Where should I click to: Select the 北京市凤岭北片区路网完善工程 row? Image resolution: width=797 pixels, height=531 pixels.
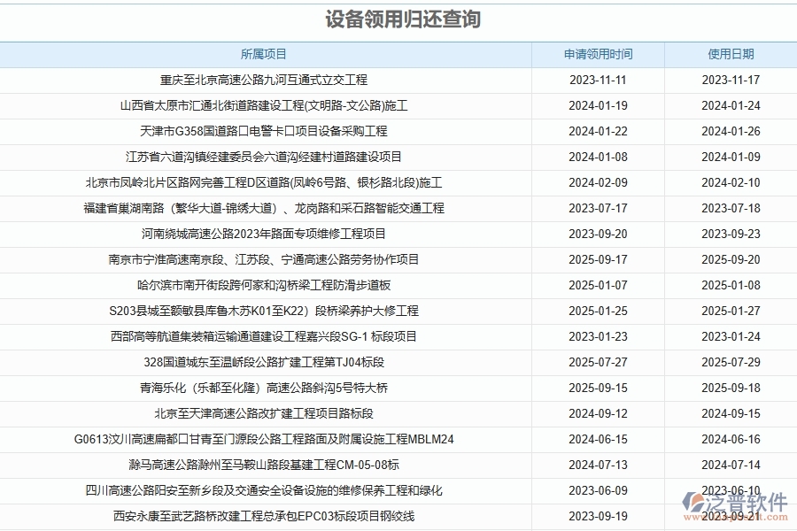(x=267, y=182)
